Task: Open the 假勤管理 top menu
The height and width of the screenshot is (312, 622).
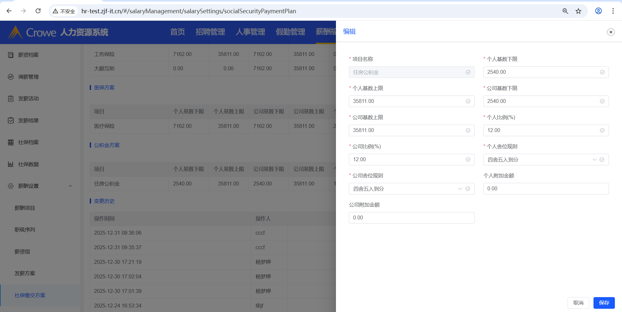Action: click(x=290, y=32)
